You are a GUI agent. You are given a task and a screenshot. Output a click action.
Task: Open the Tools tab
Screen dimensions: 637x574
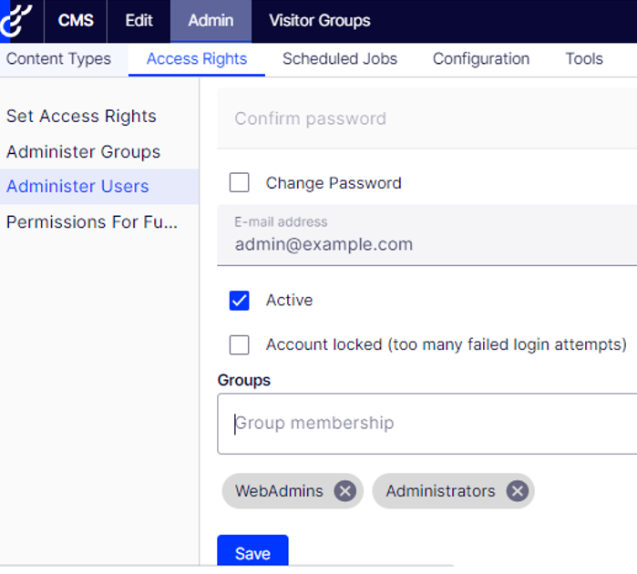(583, 59)
